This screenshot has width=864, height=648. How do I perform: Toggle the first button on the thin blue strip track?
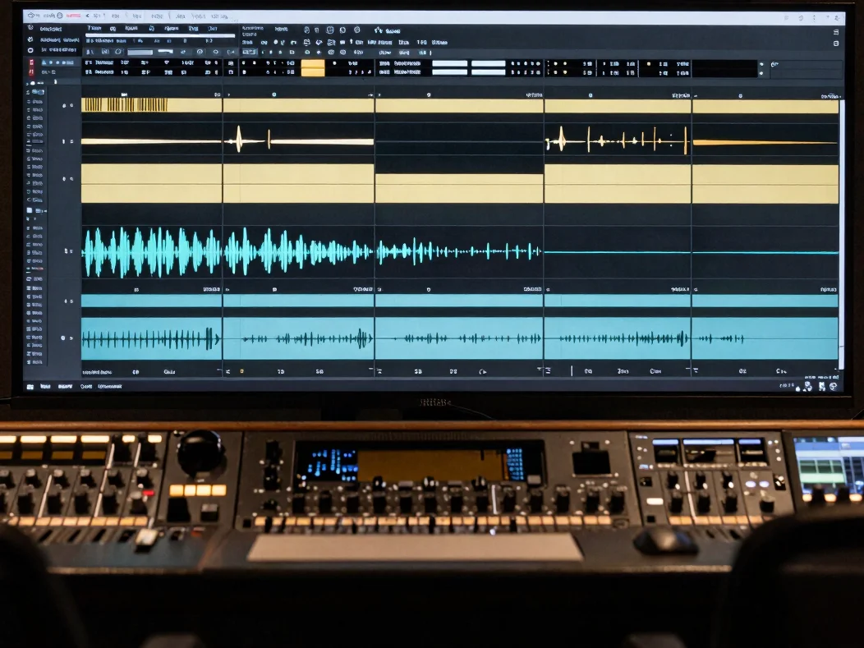(x=67, y=301)
